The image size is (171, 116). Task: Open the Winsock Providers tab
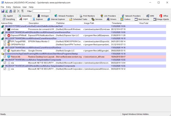[64, 16]
